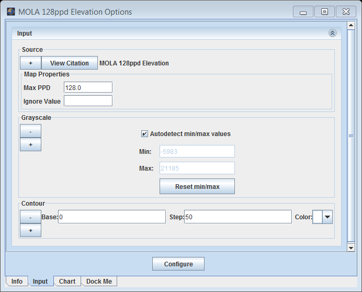The width and height of the screenshot is (362, 292).
Task: Open View Citation for the source
Action: 70,63
